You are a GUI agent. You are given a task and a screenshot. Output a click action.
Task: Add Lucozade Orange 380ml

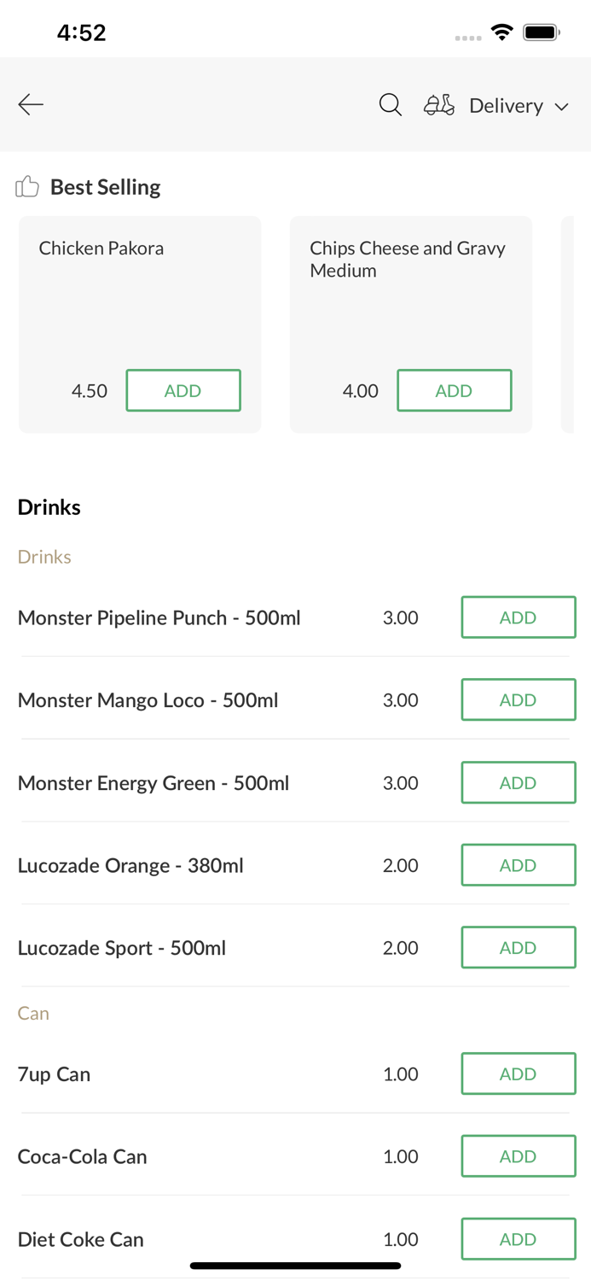518,865
